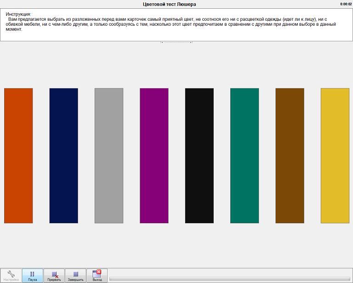This screenshot has width=353, height=283.
Task: Choose the black color card
Action: point(199,156)
